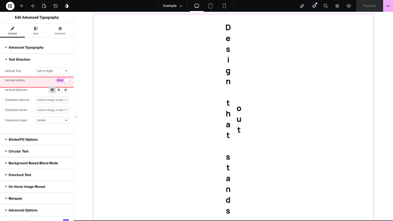Viewport: 393px width, 221px height.
Task: Click the Transform Hover input field
Action: click(52, 110)
